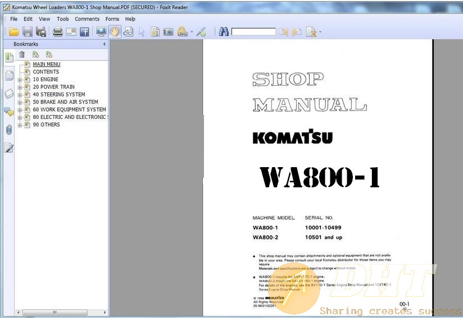Open the CONTENTS bookmark
This screenshot has width=463, height=318.
coord(46,72)
